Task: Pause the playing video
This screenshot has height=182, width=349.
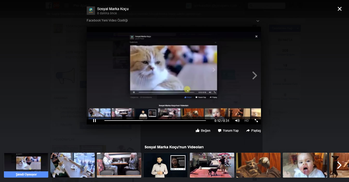Action: 95,121
